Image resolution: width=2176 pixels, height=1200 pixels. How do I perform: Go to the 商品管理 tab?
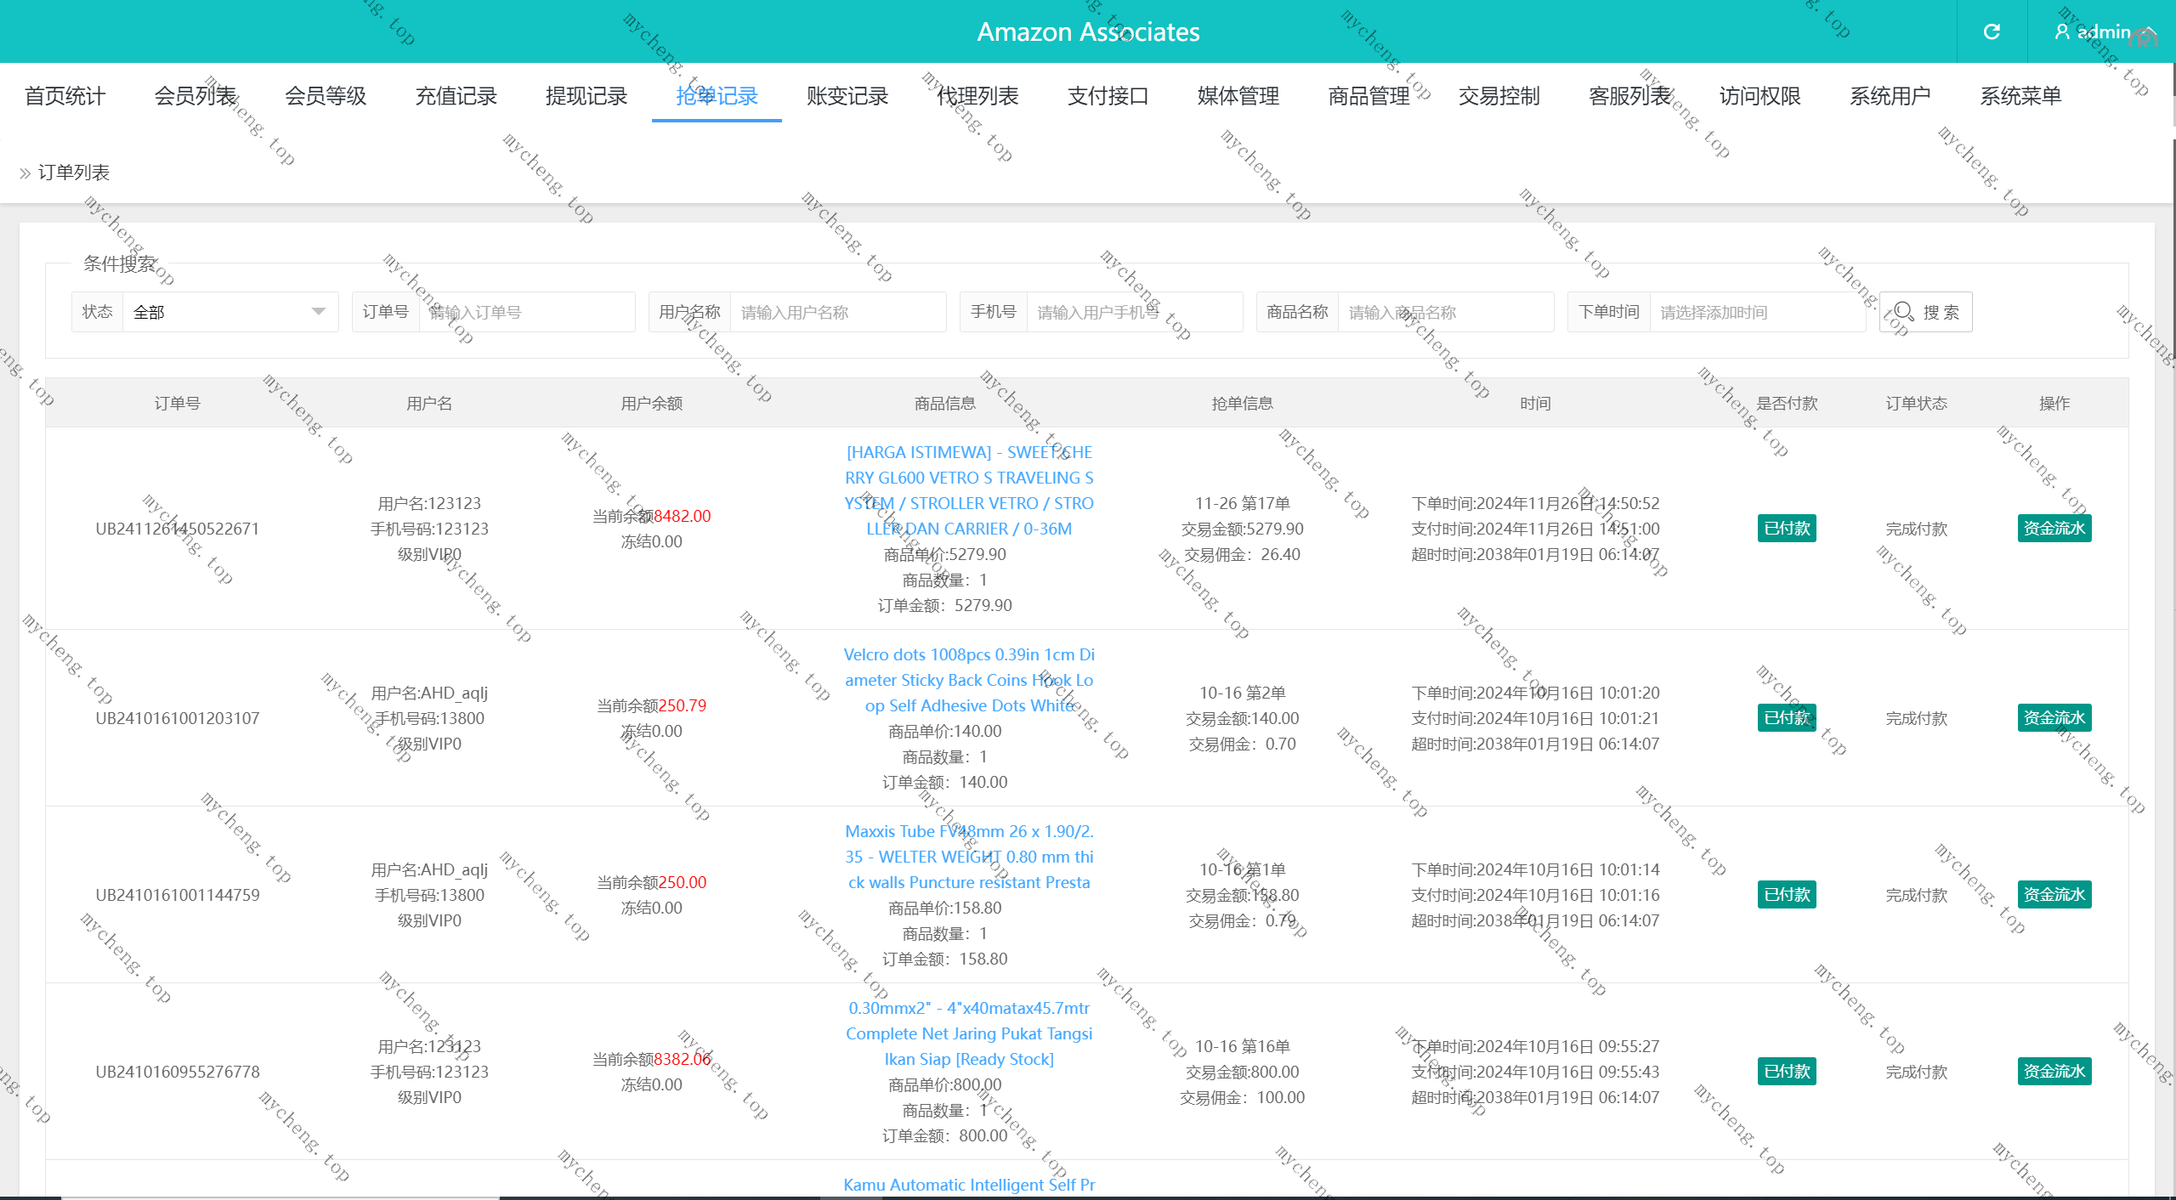click(x=1368, y=96)
